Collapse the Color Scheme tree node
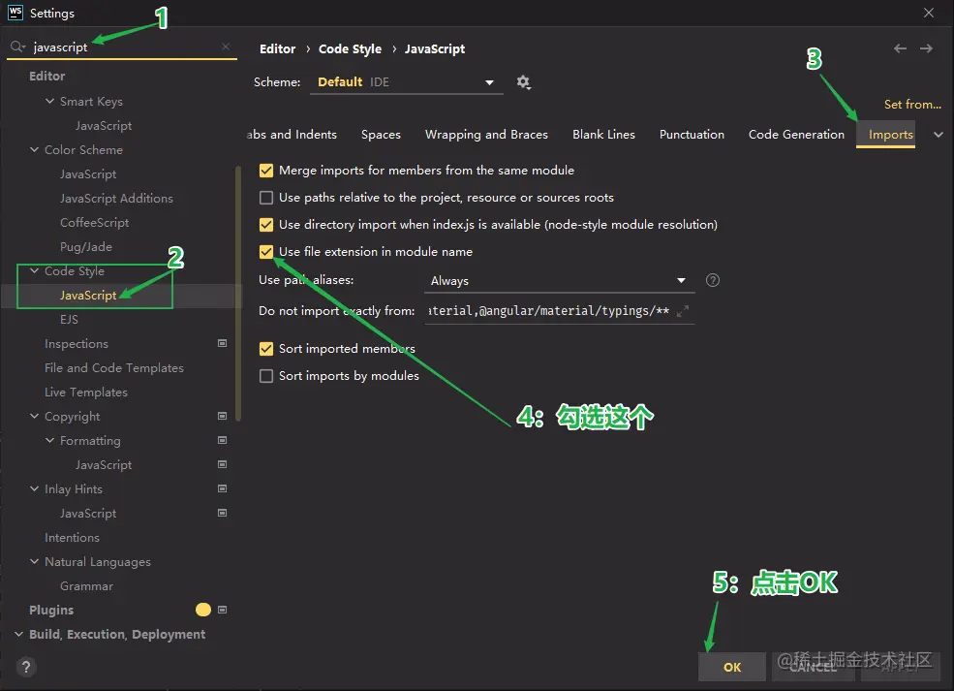The image size is (954, 691). click(x=34, y=149)
